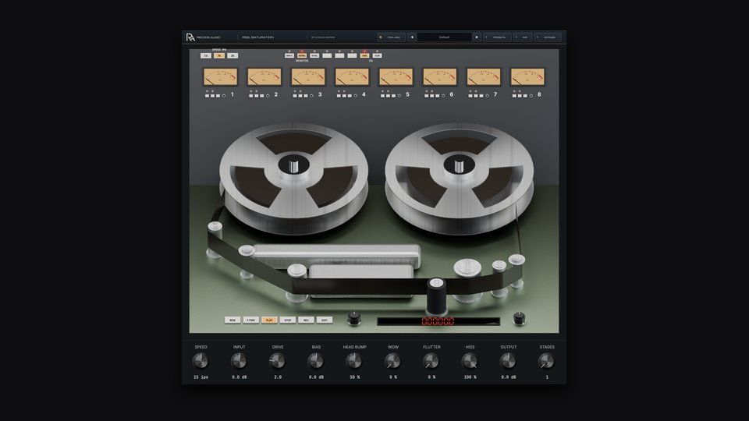749x421 pixels.
Task: Click VU meter for channel 3
Action: (x=308, y=77)
